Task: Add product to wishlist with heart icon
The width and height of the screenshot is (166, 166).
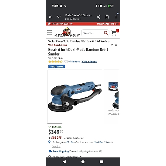Action: 116,45
